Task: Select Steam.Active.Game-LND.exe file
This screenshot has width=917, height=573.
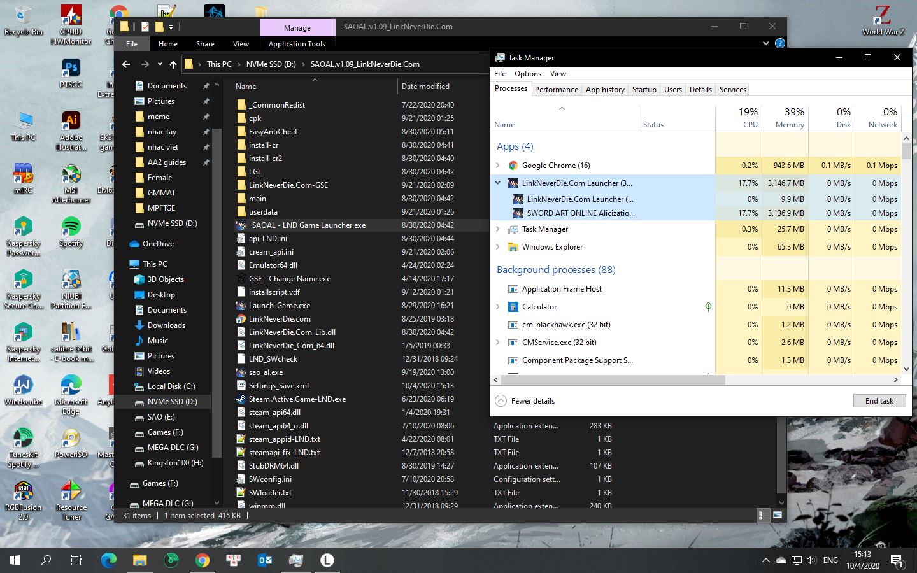Action: click(x=297, y=399)
